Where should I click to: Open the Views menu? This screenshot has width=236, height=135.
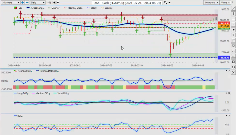coord(225,3)
